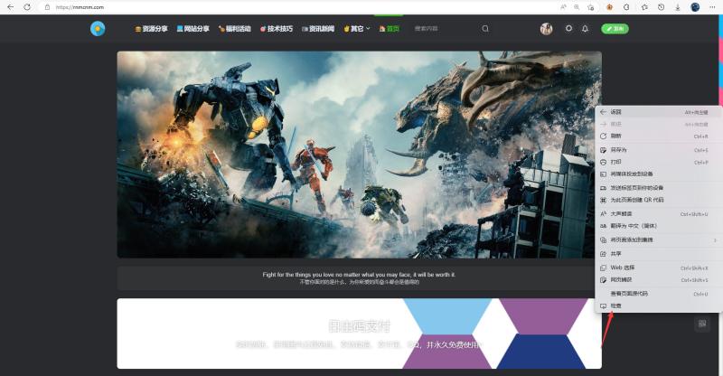
Task: Open the 技术技巧 navigation link
Action: coord(277,29)
